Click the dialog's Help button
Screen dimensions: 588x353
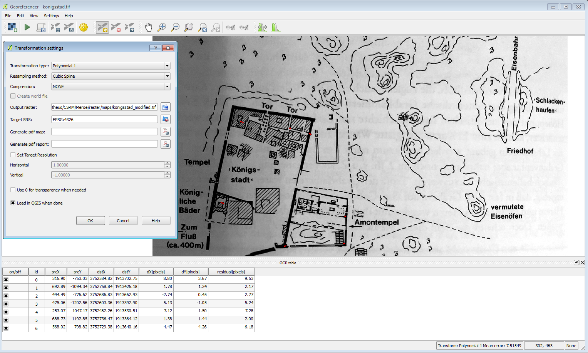156,221
